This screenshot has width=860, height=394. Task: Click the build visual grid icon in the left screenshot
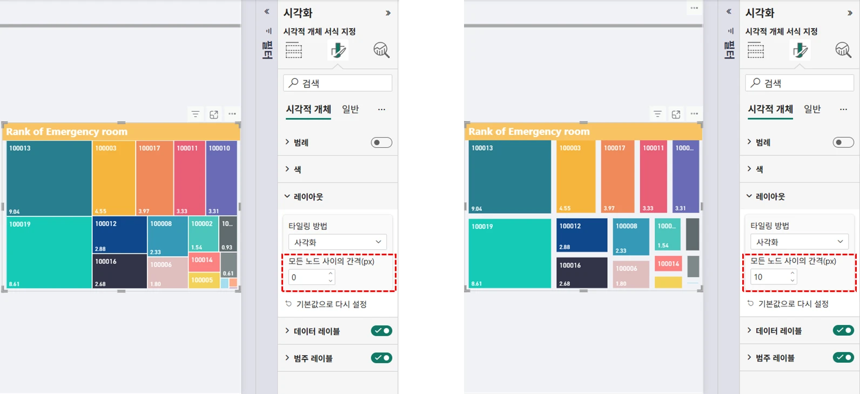coord(294,50)
